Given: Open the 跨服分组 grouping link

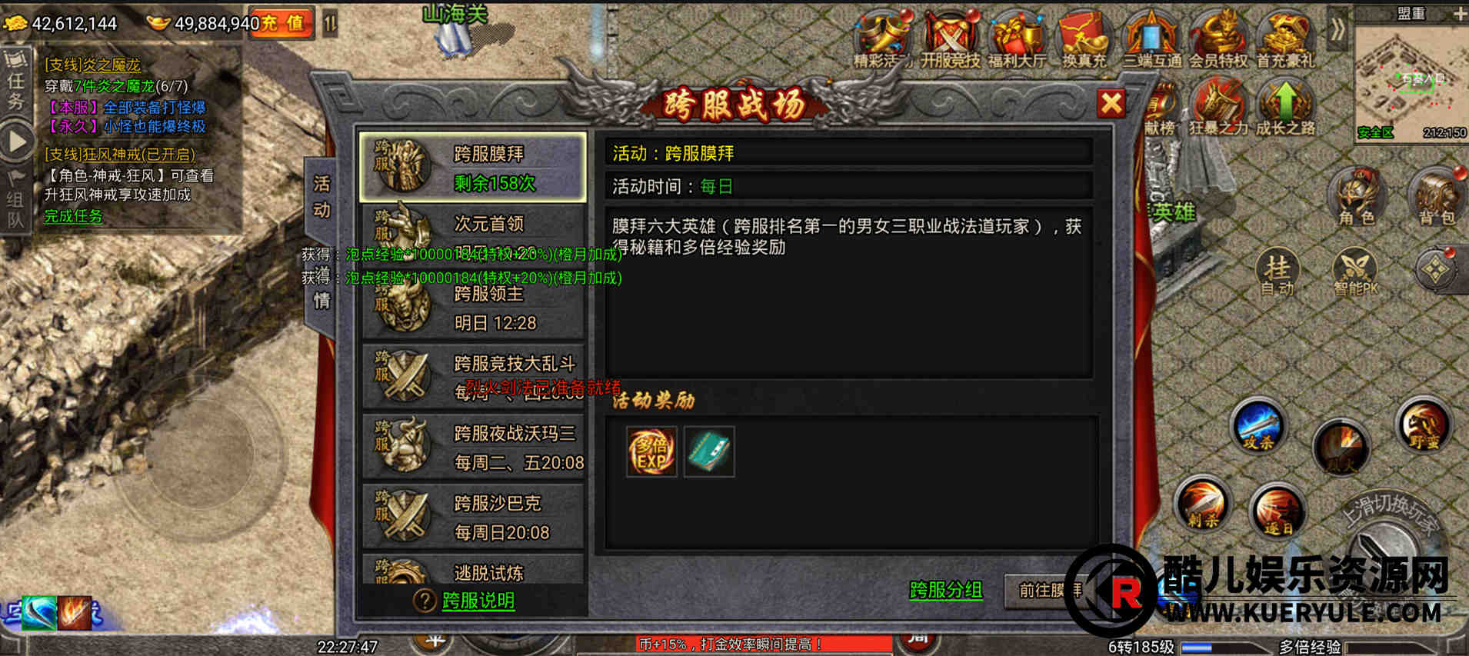Looking at the screenshot, I should pyautogui.click(x=946, y=590).
